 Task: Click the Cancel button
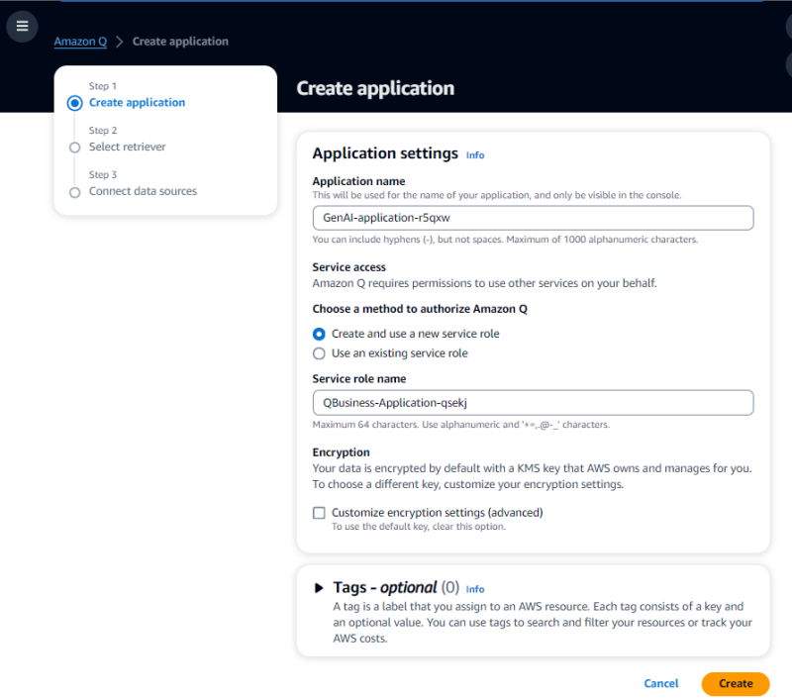point(661,683)
